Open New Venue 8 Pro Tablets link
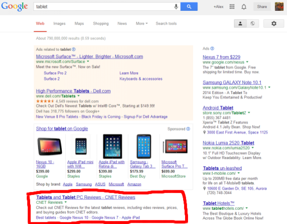 point(57,116)
